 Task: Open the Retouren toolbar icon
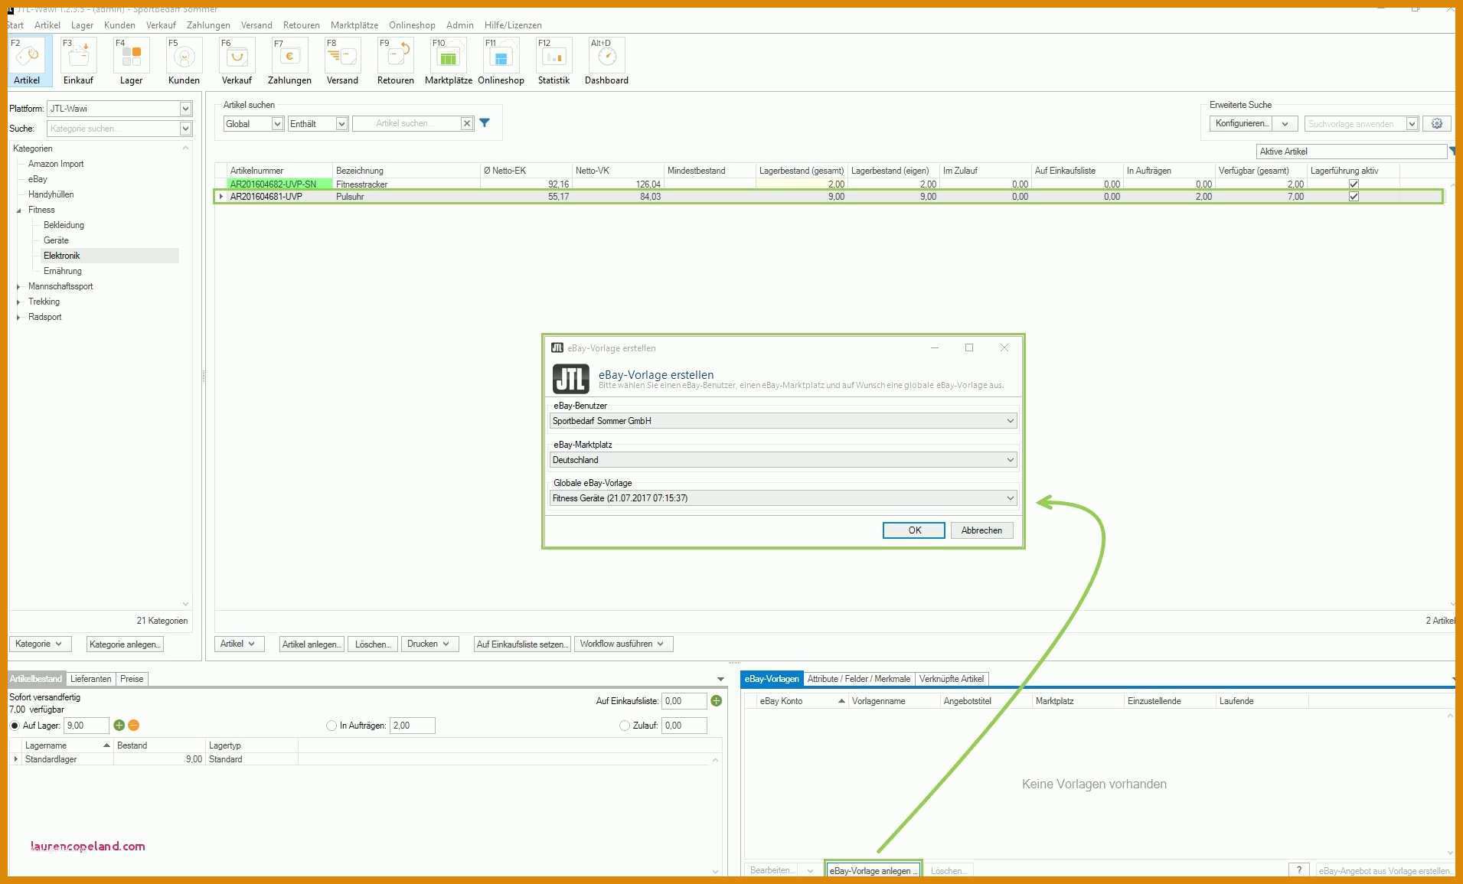395,60
